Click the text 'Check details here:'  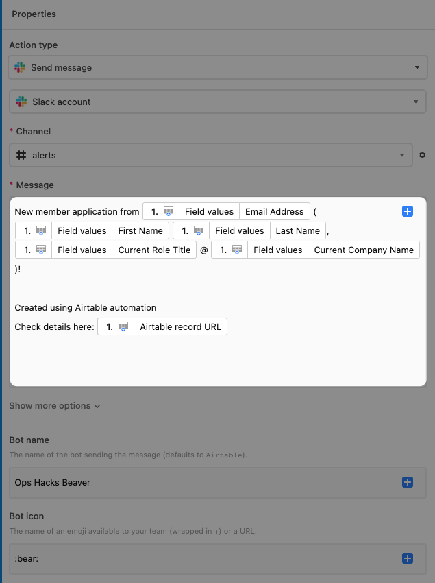pyautogui.click(x=55, y=326)
